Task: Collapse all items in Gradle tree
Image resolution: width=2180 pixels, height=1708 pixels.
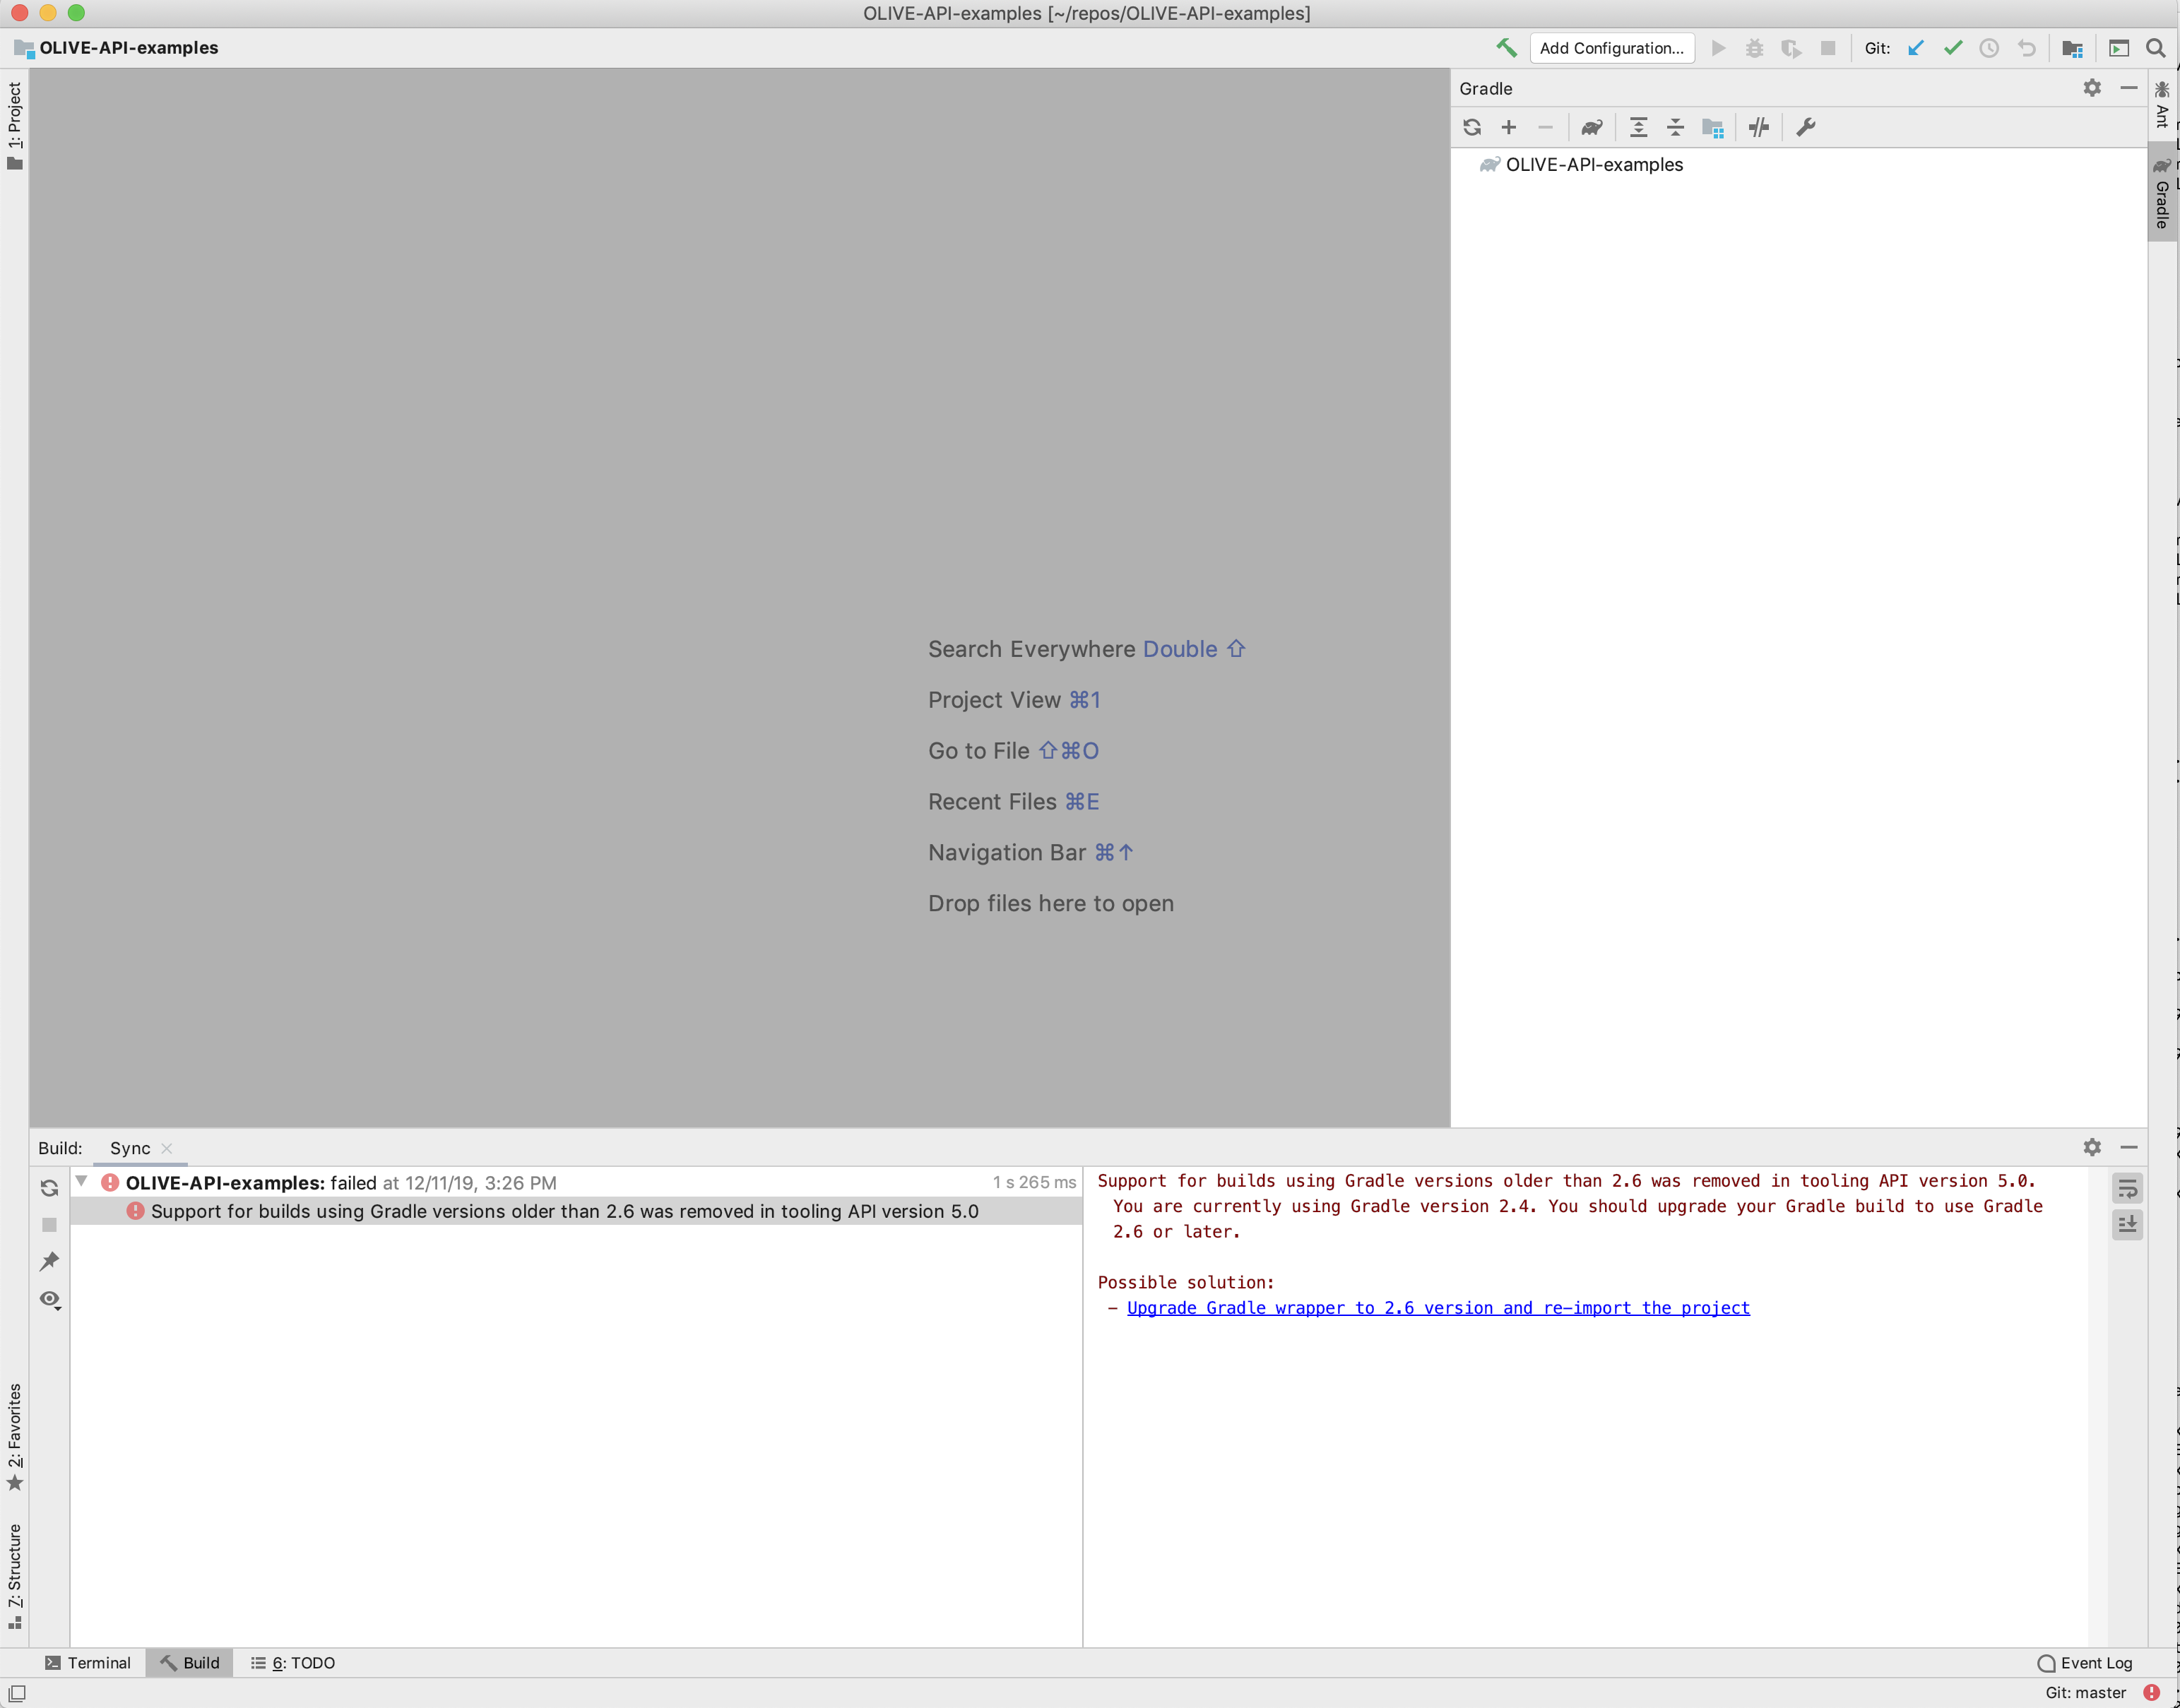Action: click(x=1675, y=127)
